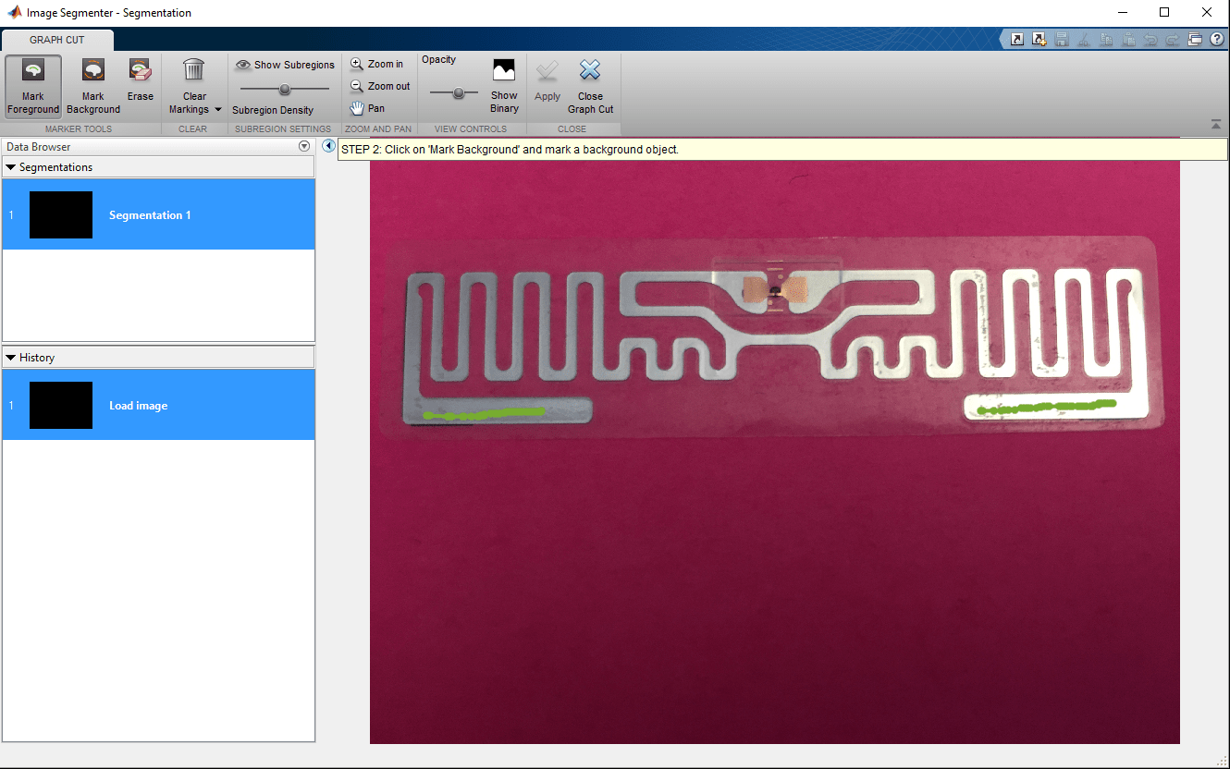The width and height of the screenshot is (1230, 769).
Task: Adjust the Subregion Density slider
Action: click(x=285, y=90)
